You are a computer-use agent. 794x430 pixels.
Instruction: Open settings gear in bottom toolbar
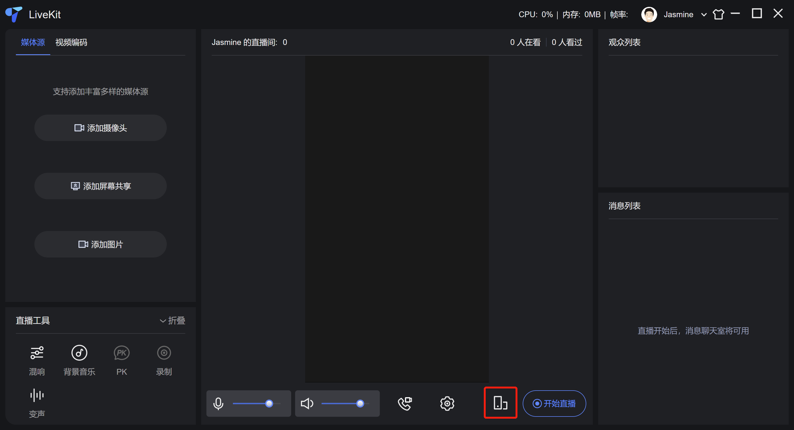point(447,403)
